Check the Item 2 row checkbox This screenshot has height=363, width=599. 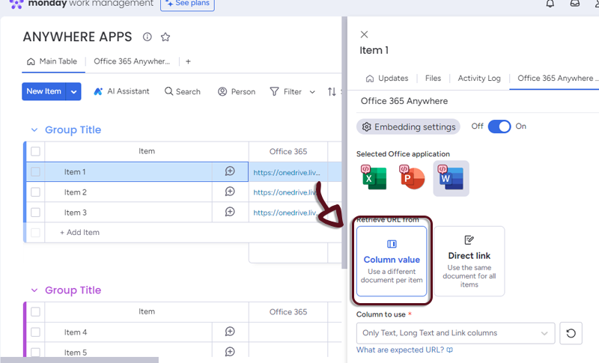pos(35,192)
